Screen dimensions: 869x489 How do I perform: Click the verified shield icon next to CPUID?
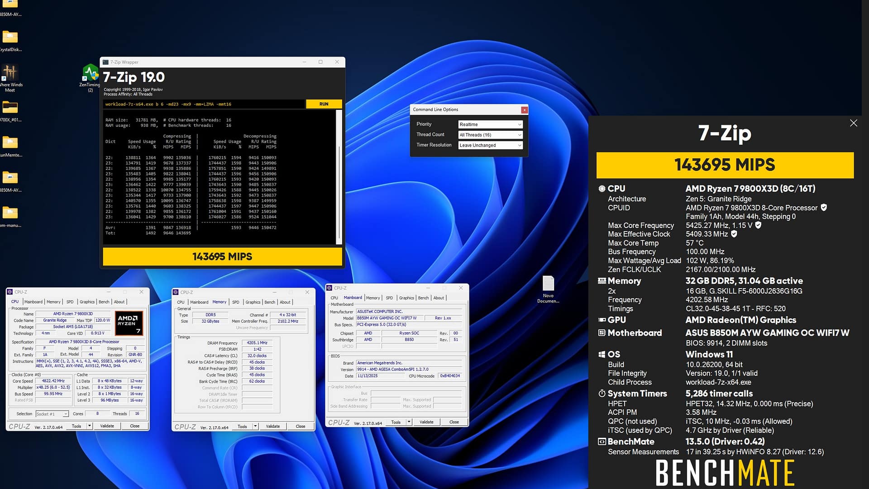[x=824, y=208]
